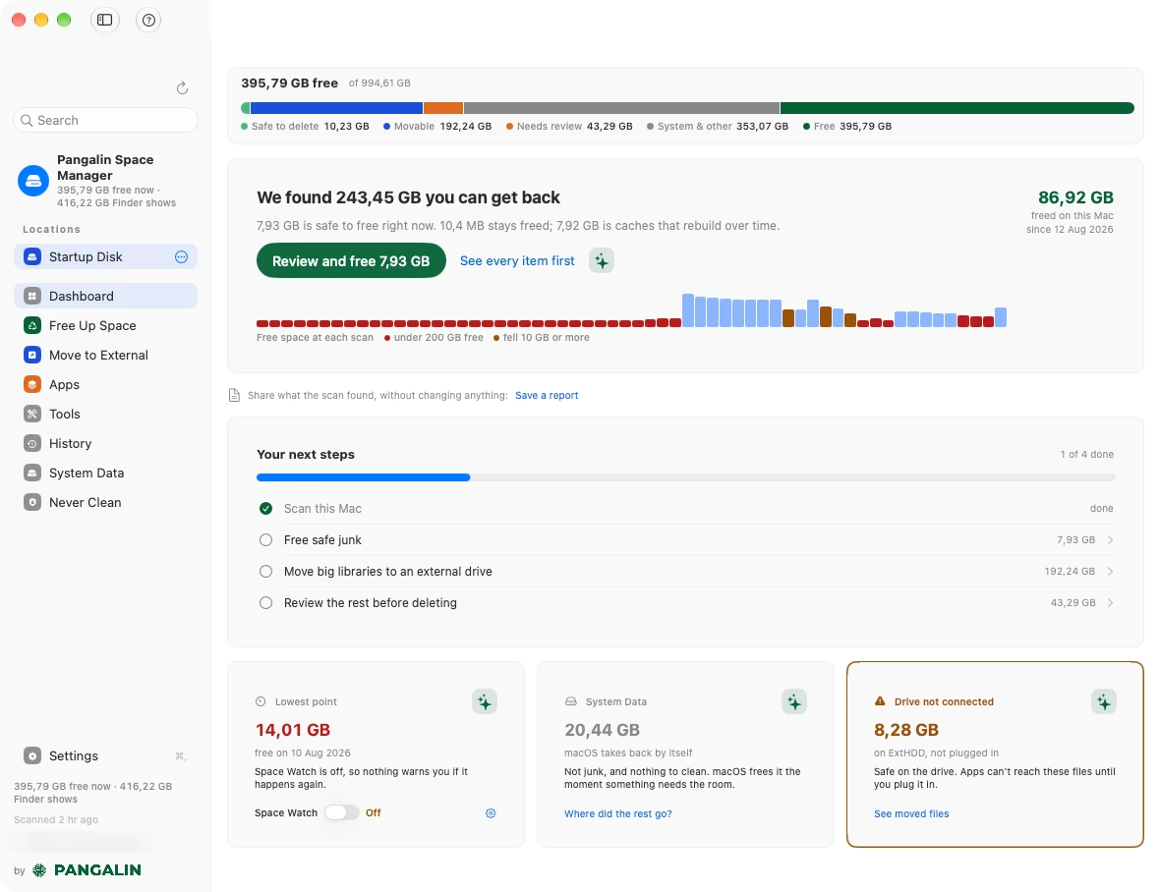The width and height of the screenshot is (1160, 892).
Task: Click the Dashboard grid icon
Action: click(x=31, y=296)
